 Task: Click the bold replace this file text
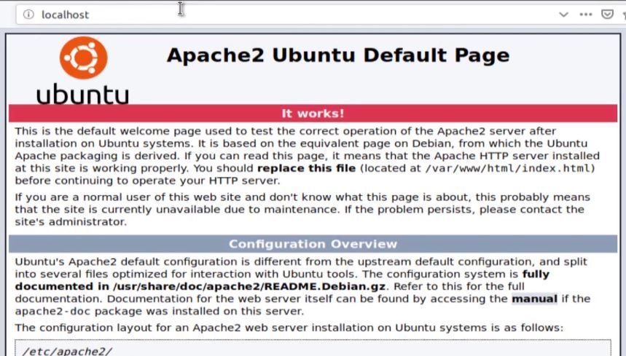307,168
